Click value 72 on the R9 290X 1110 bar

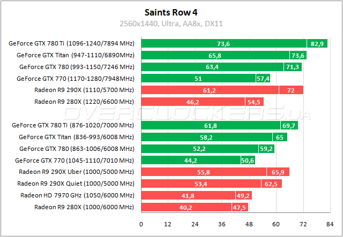pos(290,90)
